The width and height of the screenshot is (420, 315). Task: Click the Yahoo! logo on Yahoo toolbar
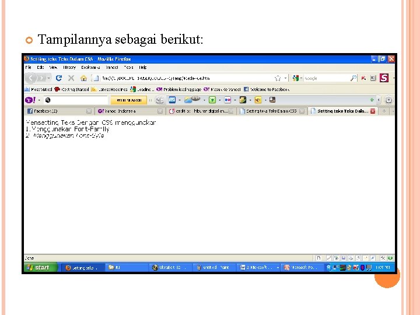click(x=30, y=100)
